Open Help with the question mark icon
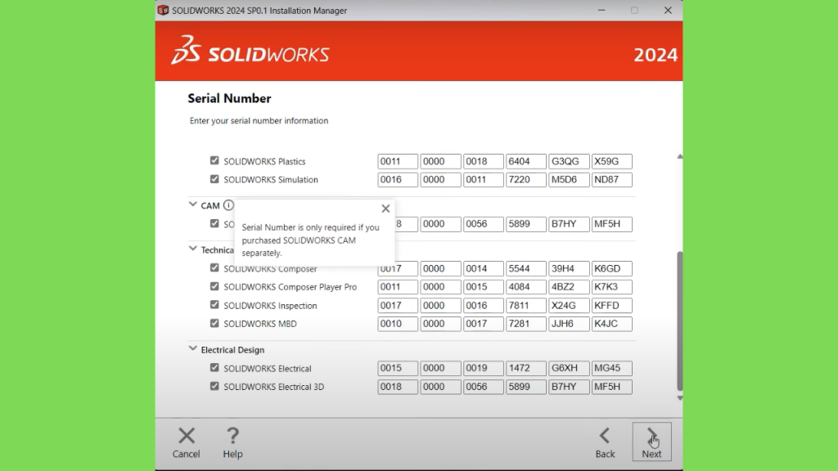Viewport: 838px width, 471px height. (232, 436)
